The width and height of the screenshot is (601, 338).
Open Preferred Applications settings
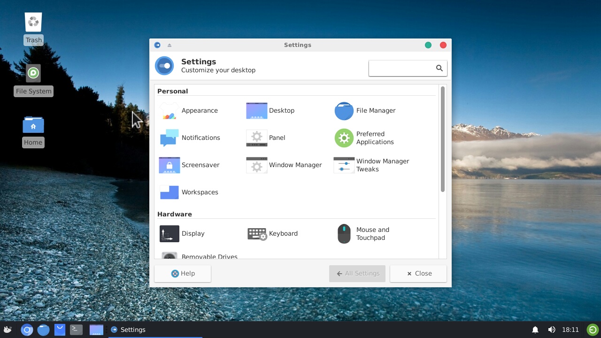[x=364, y=138]
